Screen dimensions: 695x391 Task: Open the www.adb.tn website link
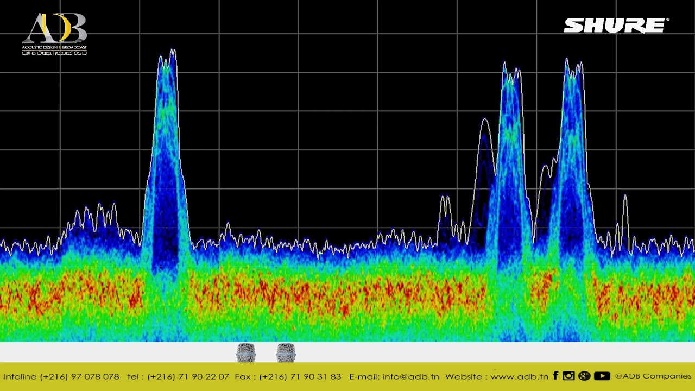(519, 376)
